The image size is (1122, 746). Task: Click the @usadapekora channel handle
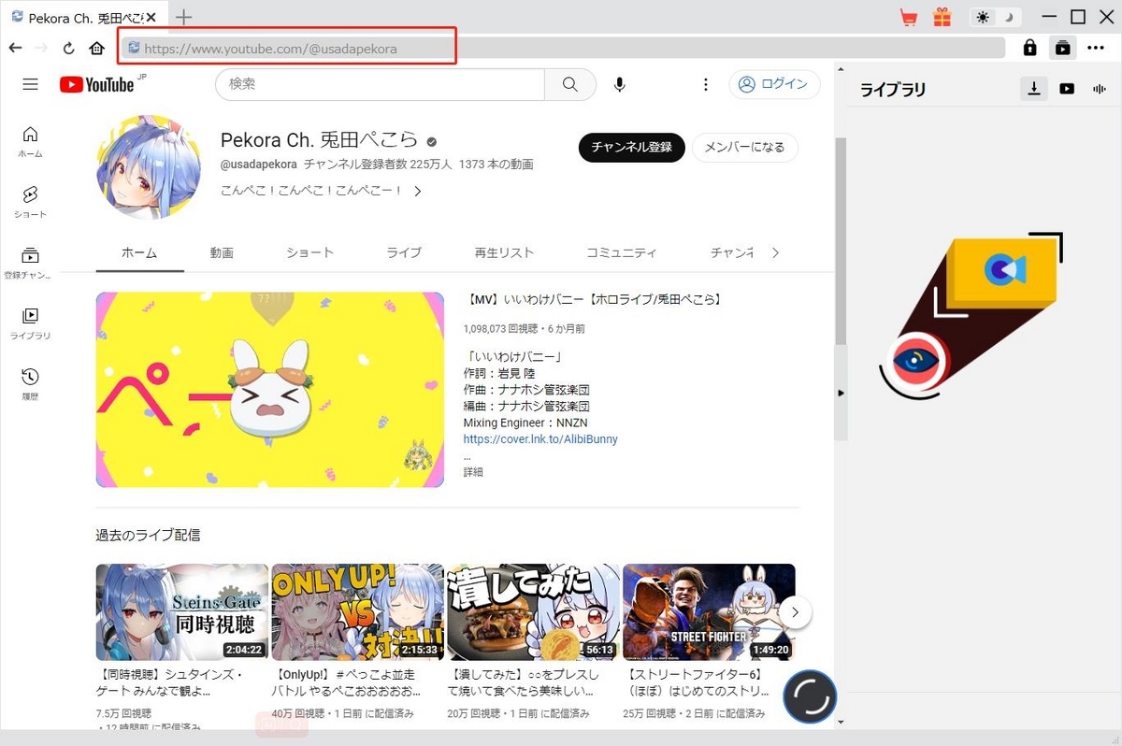point(259,165)
